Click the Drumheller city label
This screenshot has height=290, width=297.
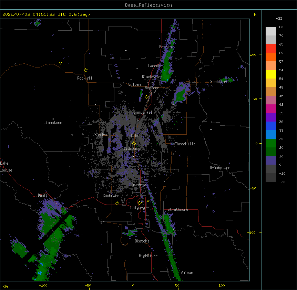pyautogui.click(x=220, y=168)
